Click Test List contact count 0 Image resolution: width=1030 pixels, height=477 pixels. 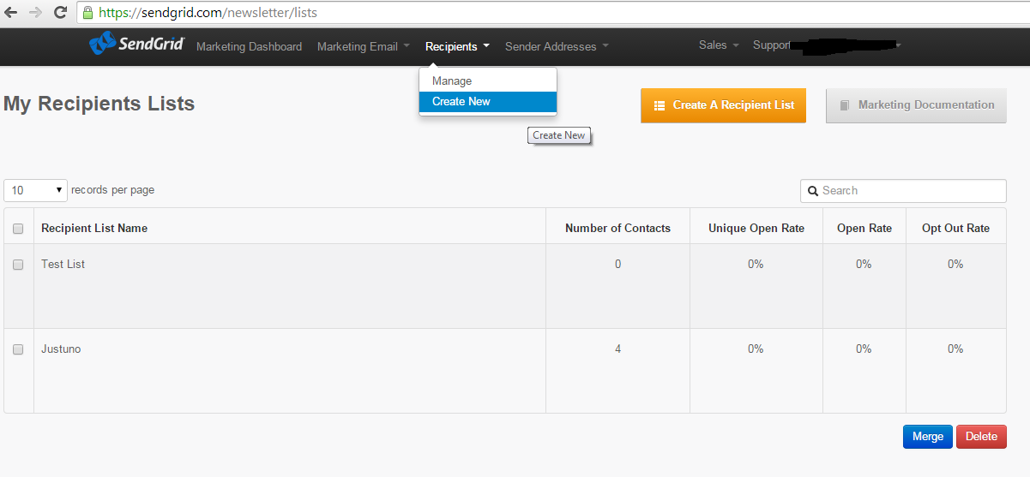click(617, 265)
